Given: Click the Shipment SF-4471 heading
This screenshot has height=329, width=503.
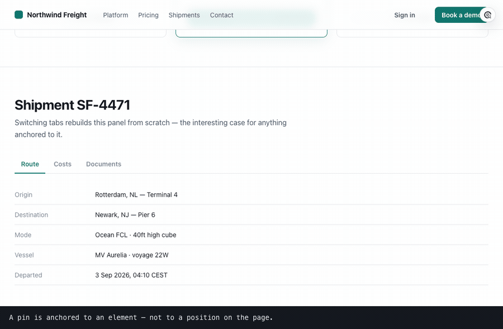Looking at the screenshot, I should pos(73,105).
